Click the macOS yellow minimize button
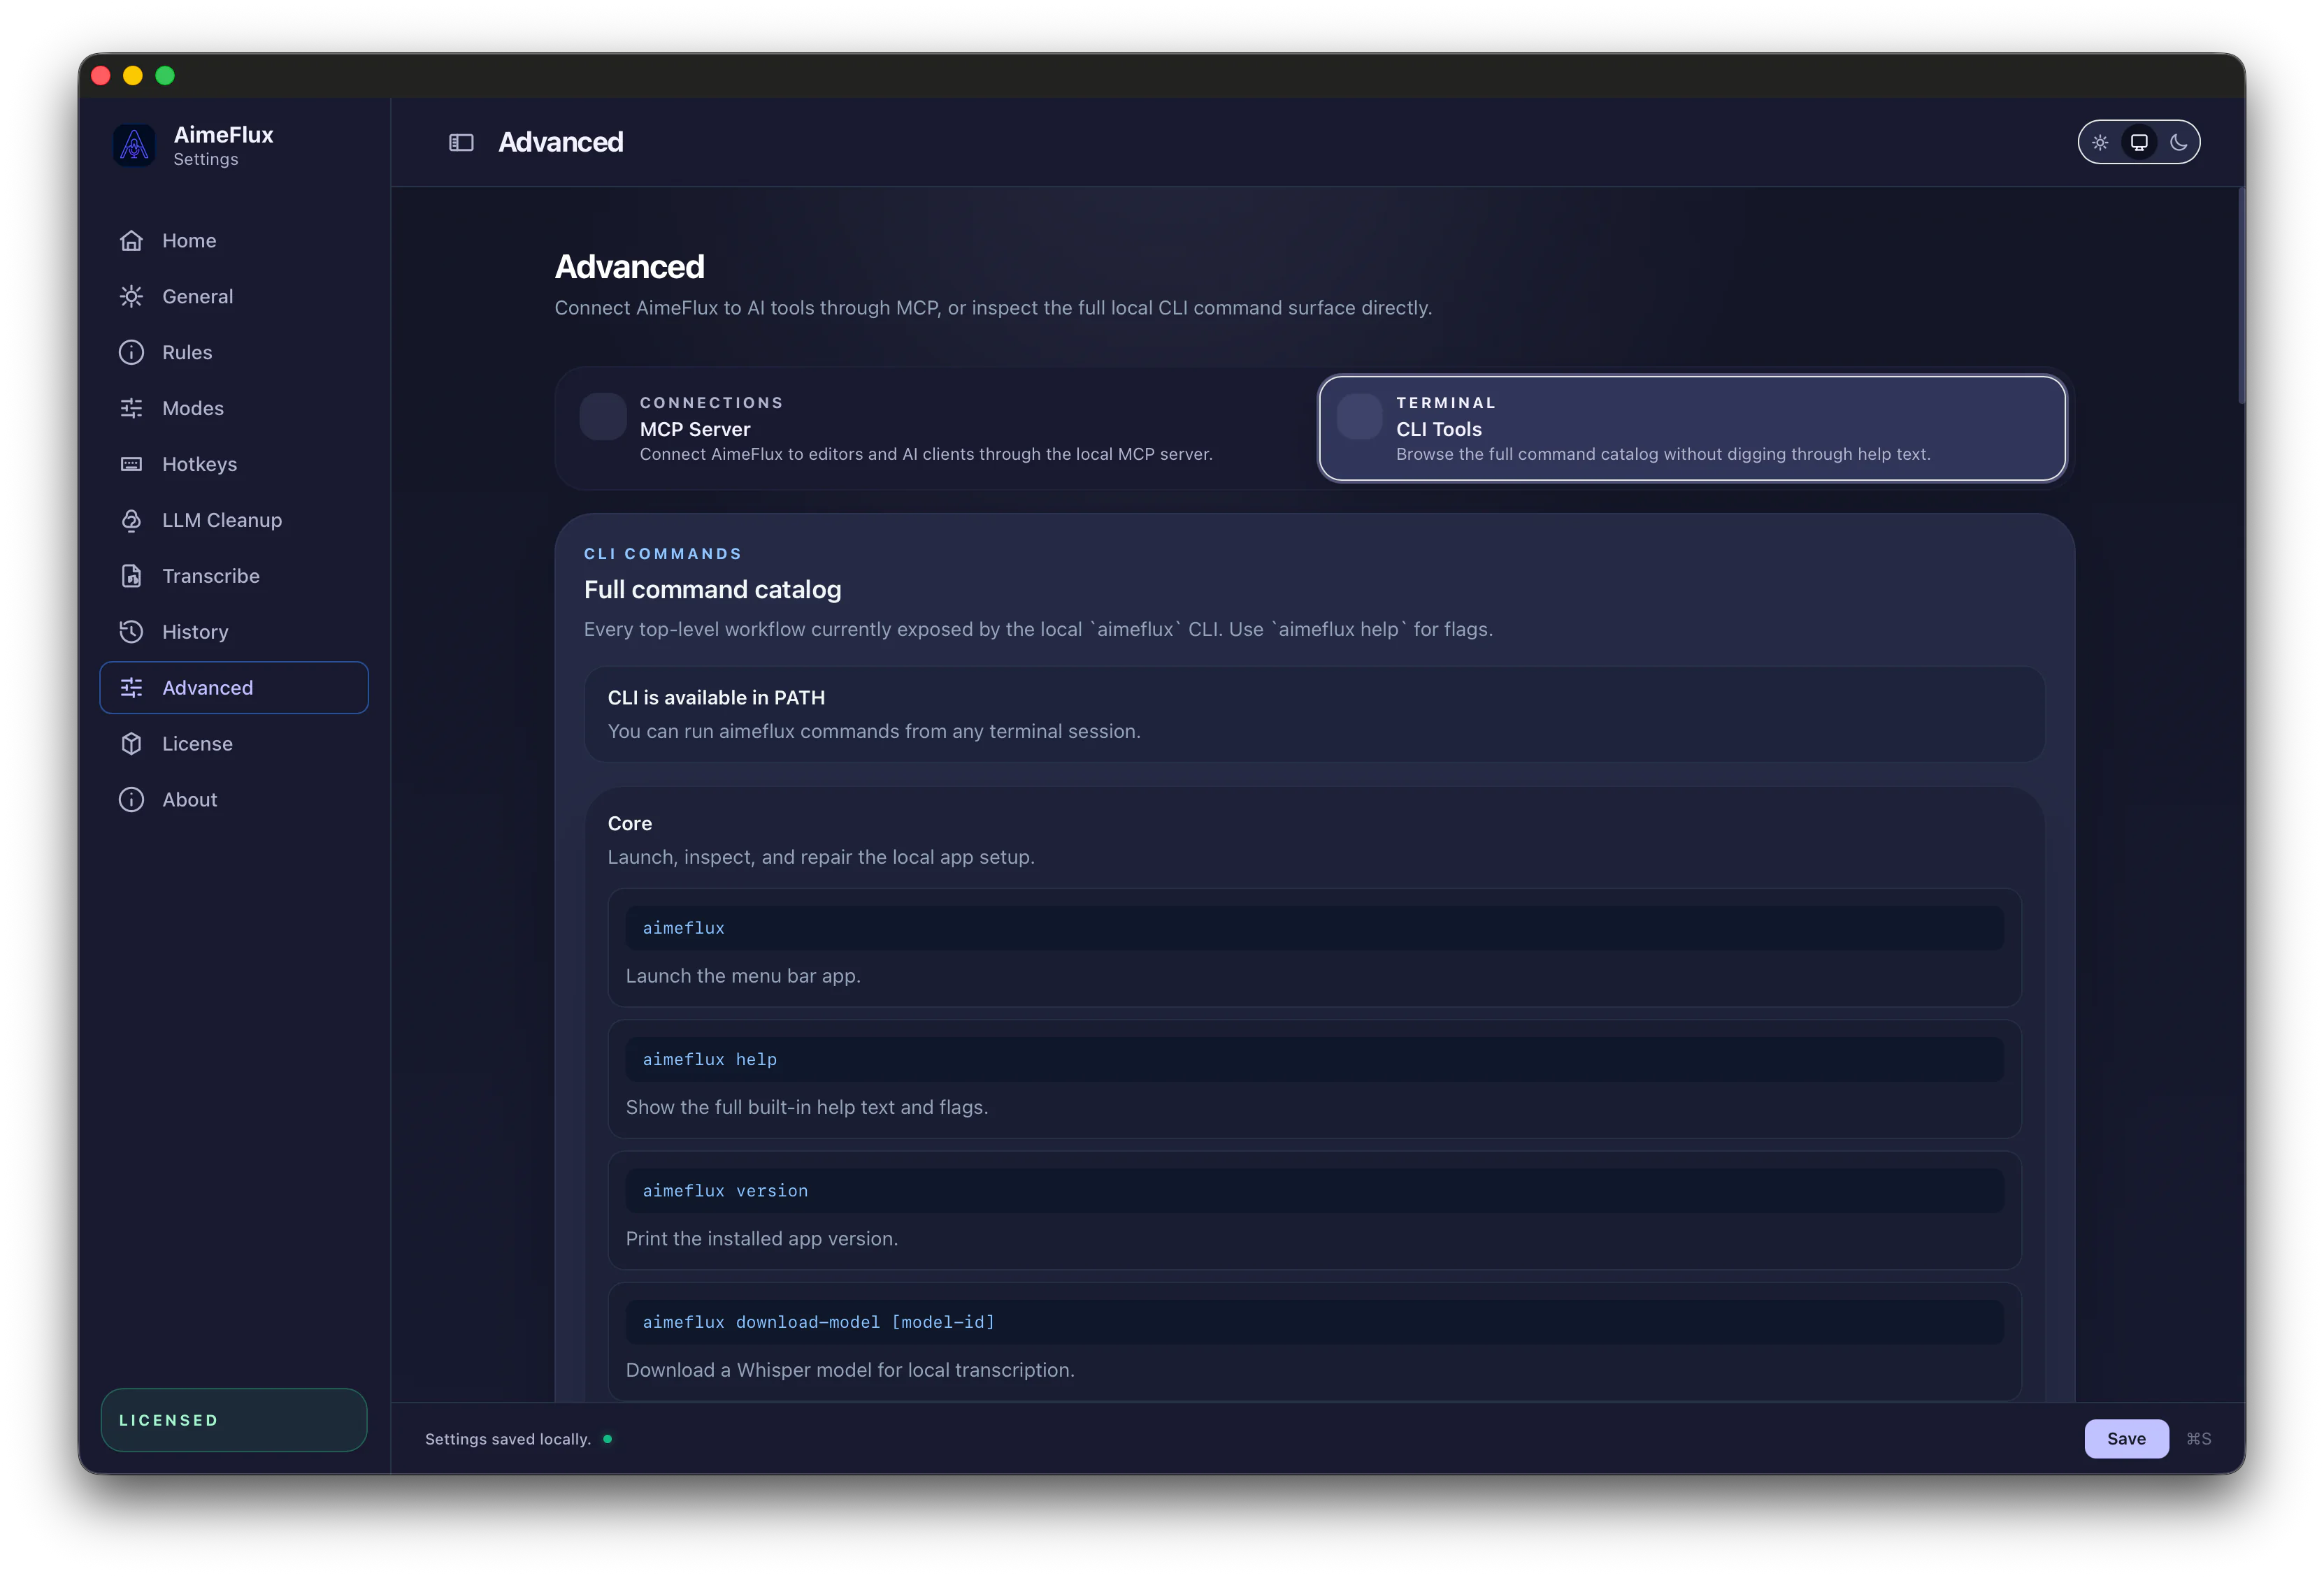This screenshot has width=2324, height=1578. [x=133, y=76]
